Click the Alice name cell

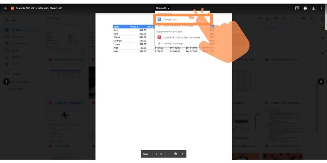click(x=121, y=48)
